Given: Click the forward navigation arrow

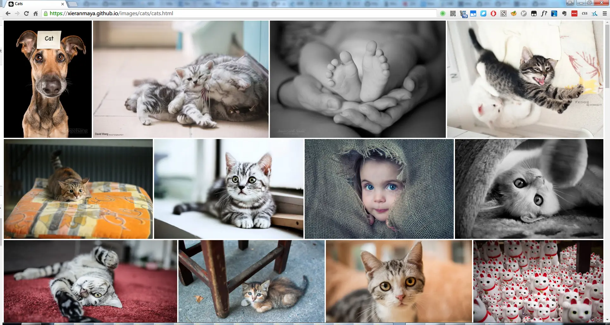Looking at the screenshot, I should pos(17,14).
